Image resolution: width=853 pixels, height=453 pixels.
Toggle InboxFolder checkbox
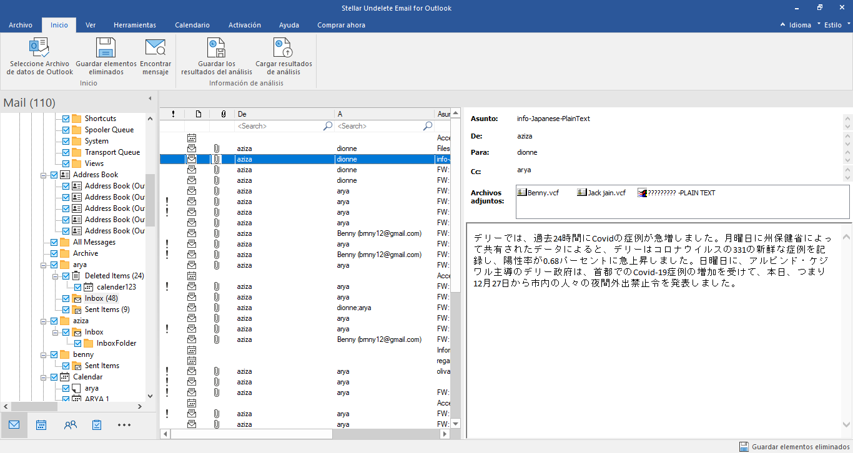[x=77, y=343]
